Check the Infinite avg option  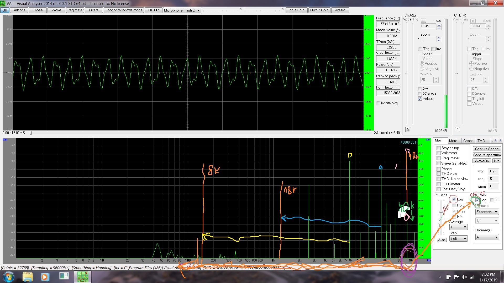[378, 103]
